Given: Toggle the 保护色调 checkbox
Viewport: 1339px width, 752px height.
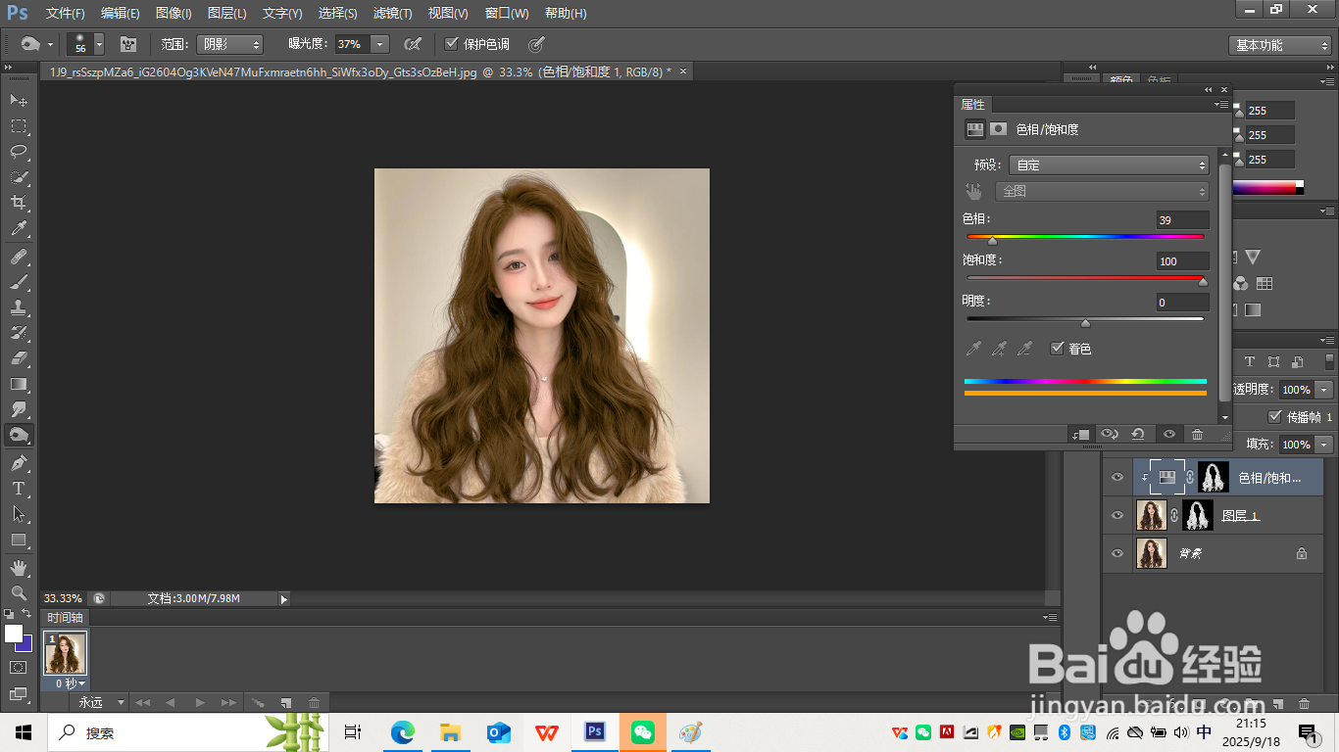Looking at the screenshot, I should (x=451, y=44).
